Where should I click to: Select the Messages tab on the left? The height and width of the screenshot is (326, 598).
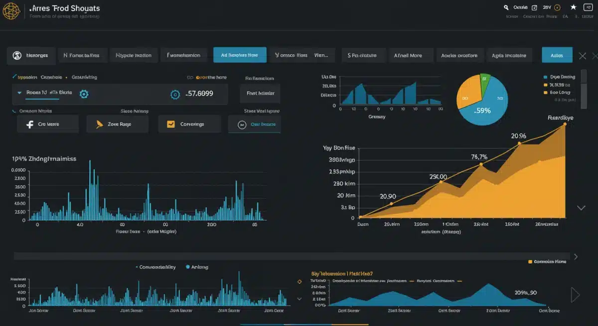coord(31,55)
